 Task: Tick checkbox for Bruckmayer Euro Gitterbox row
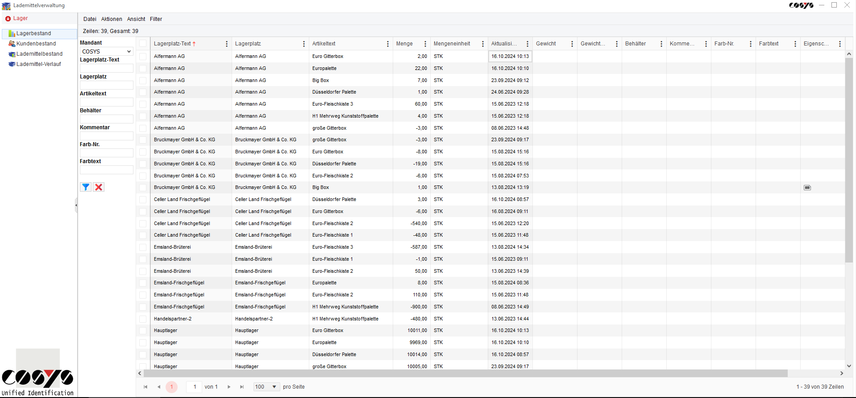143,152
